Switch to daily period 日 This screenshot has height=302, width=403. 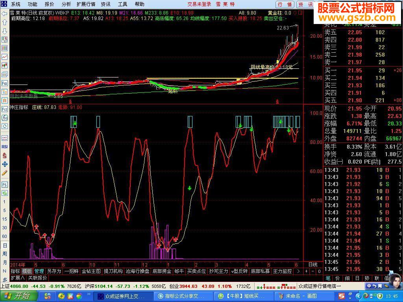pyautogui.click(x=5, y=245)
